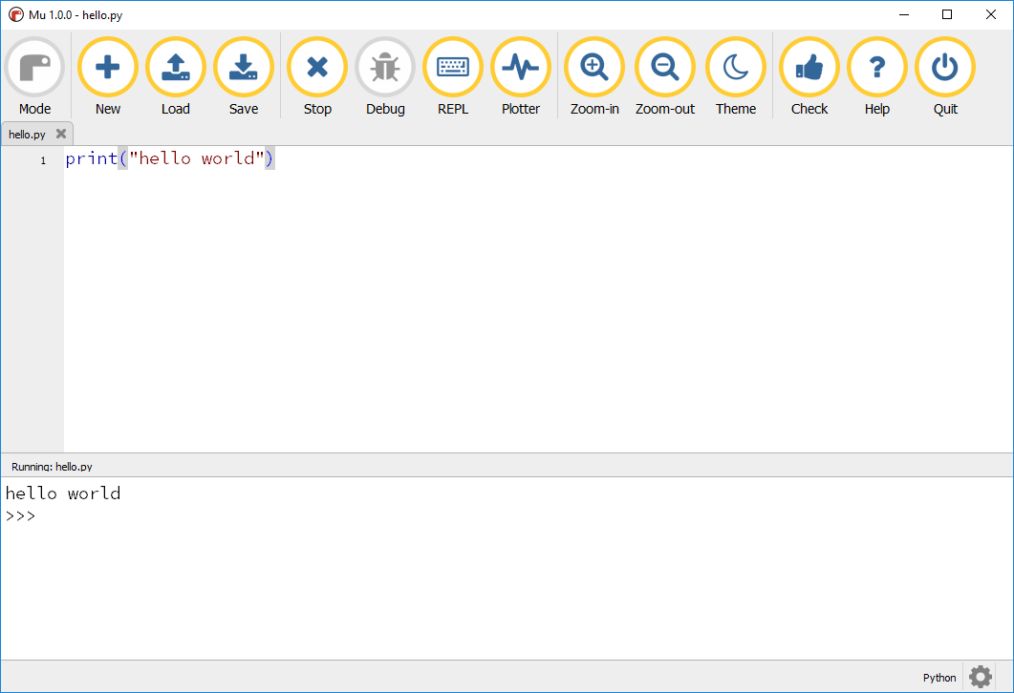This screenshot has height=693, width=1014.
Task: Open the Help documentation
Action: tap(876, 67)
